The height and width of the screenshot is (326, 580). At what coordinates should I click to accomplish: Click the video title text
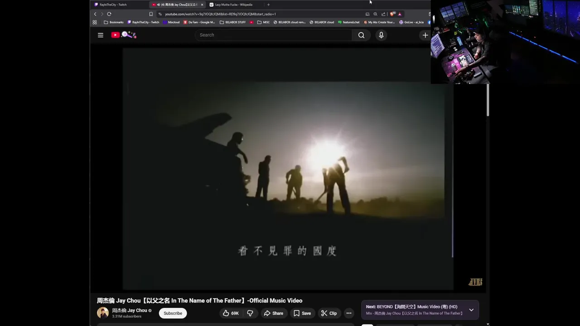[199, 301]
